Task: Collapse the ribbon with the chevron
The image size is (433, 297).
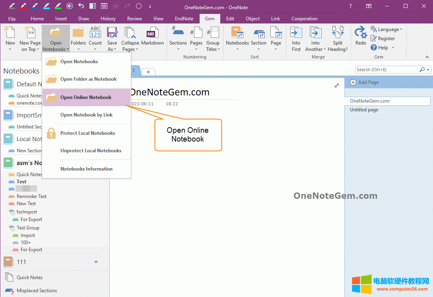Action: point(427,57)
